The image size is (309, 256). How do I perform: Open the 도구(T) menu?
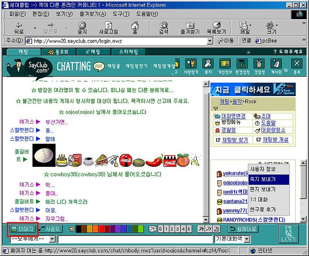point(121,14)
